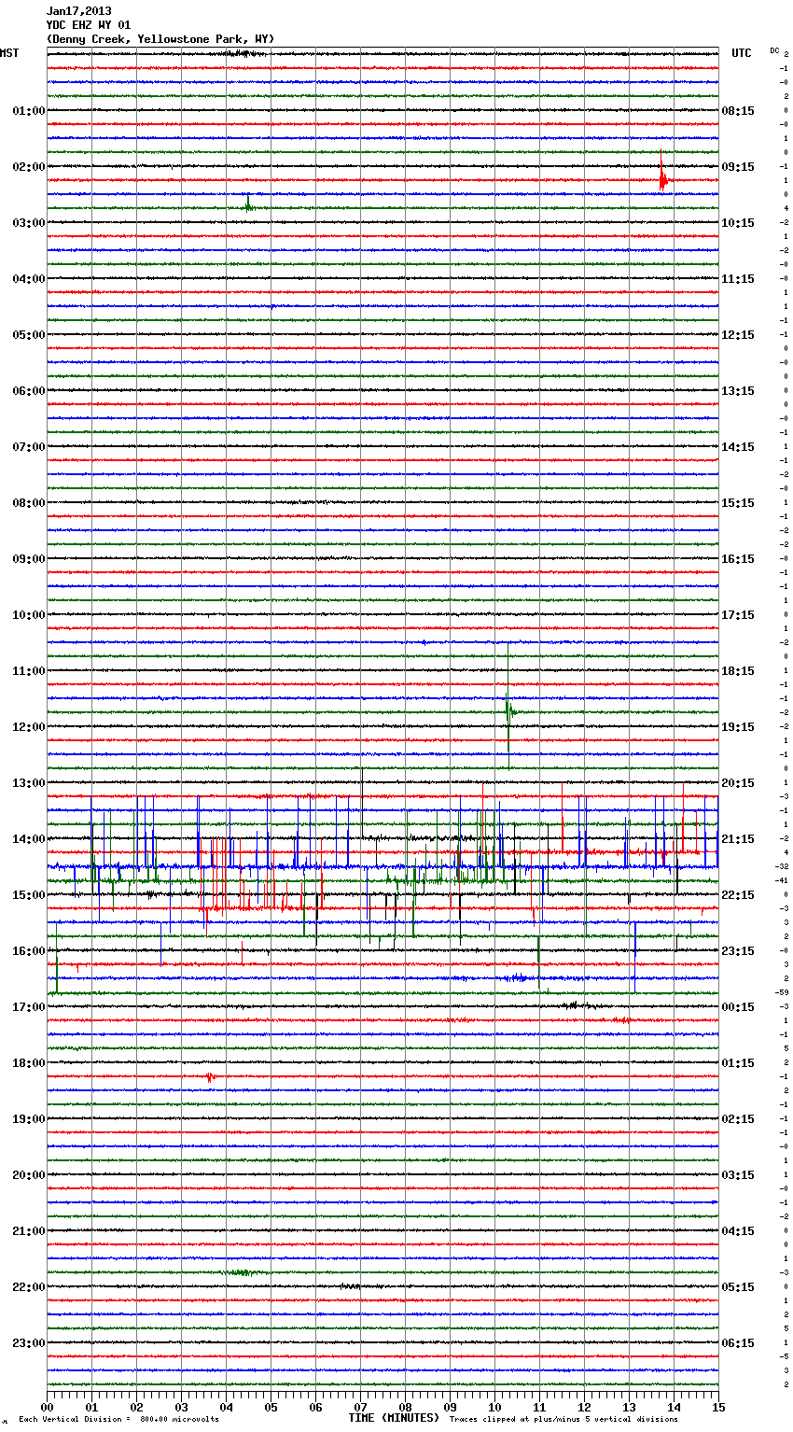
Task: Click the 800.00 microvolts vertical division note
Action: pyautogui.click(x=118, y=1420)
